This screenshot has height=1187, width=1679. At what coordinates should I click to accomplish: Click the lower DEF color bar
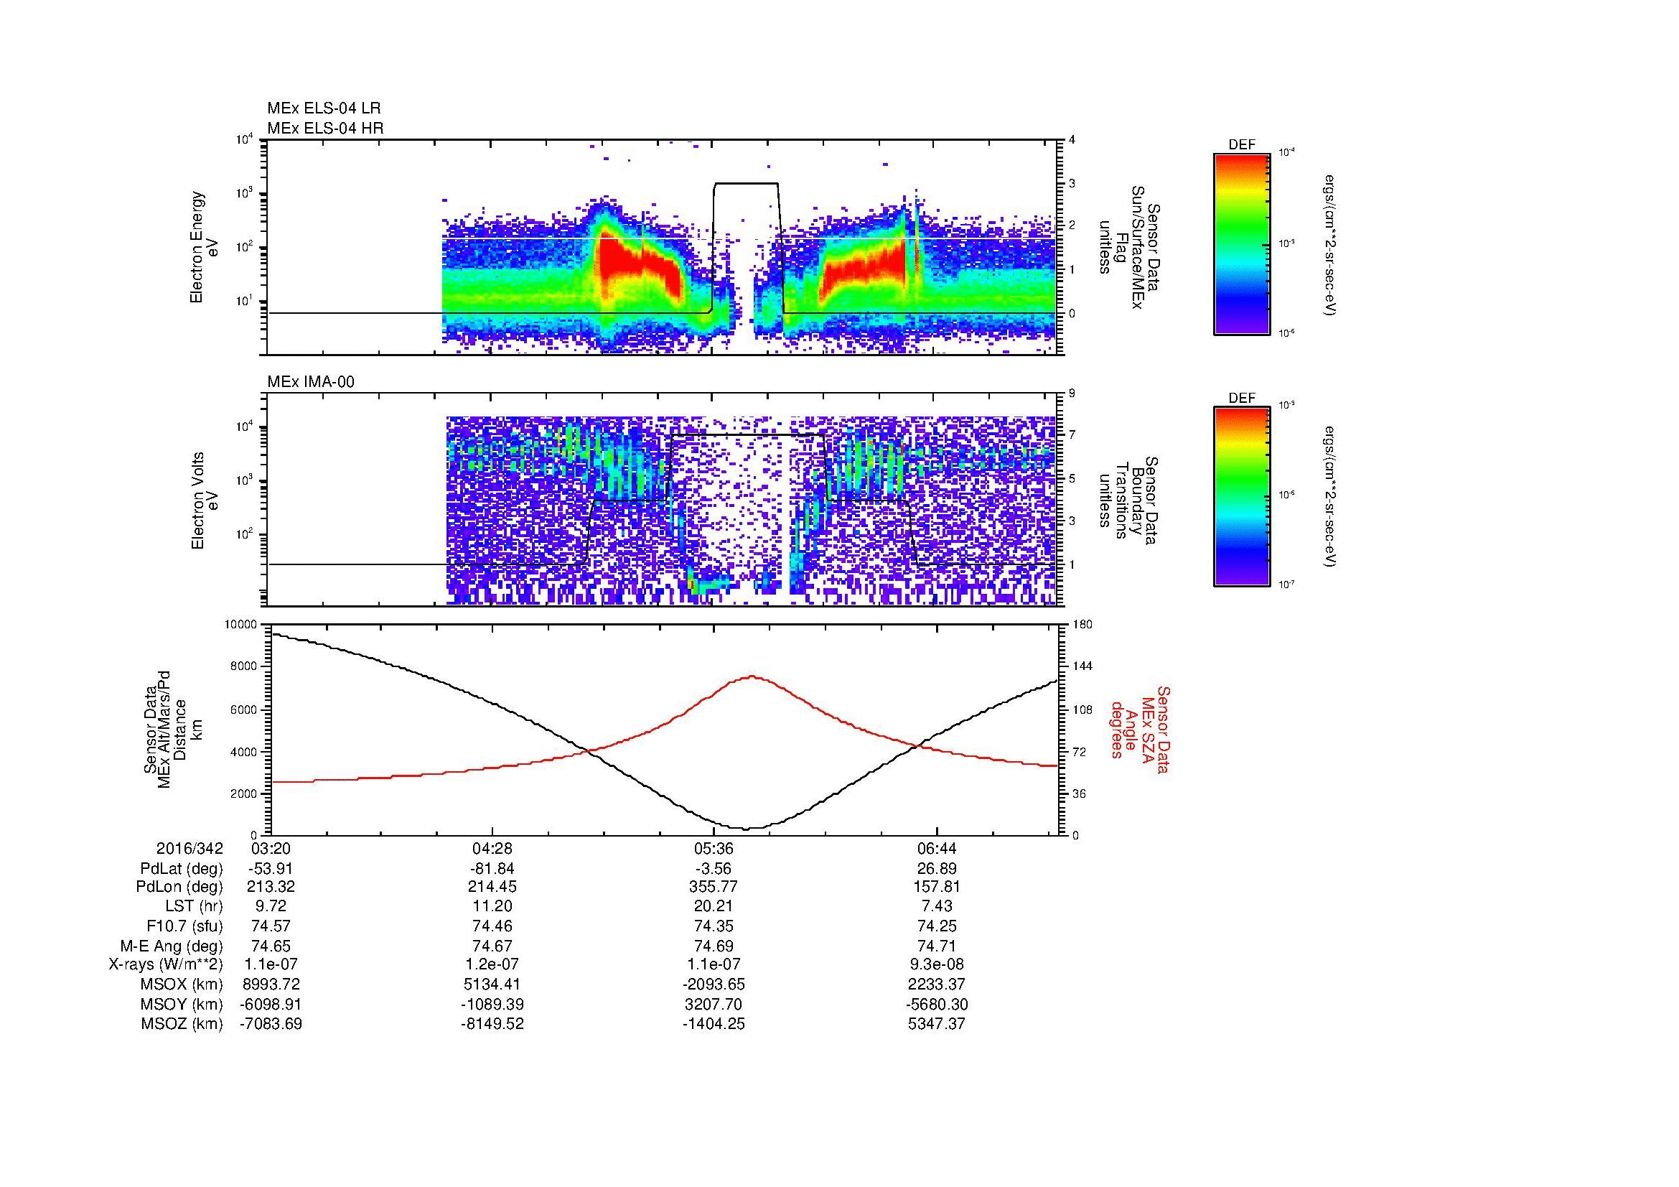click(1241, 497)
